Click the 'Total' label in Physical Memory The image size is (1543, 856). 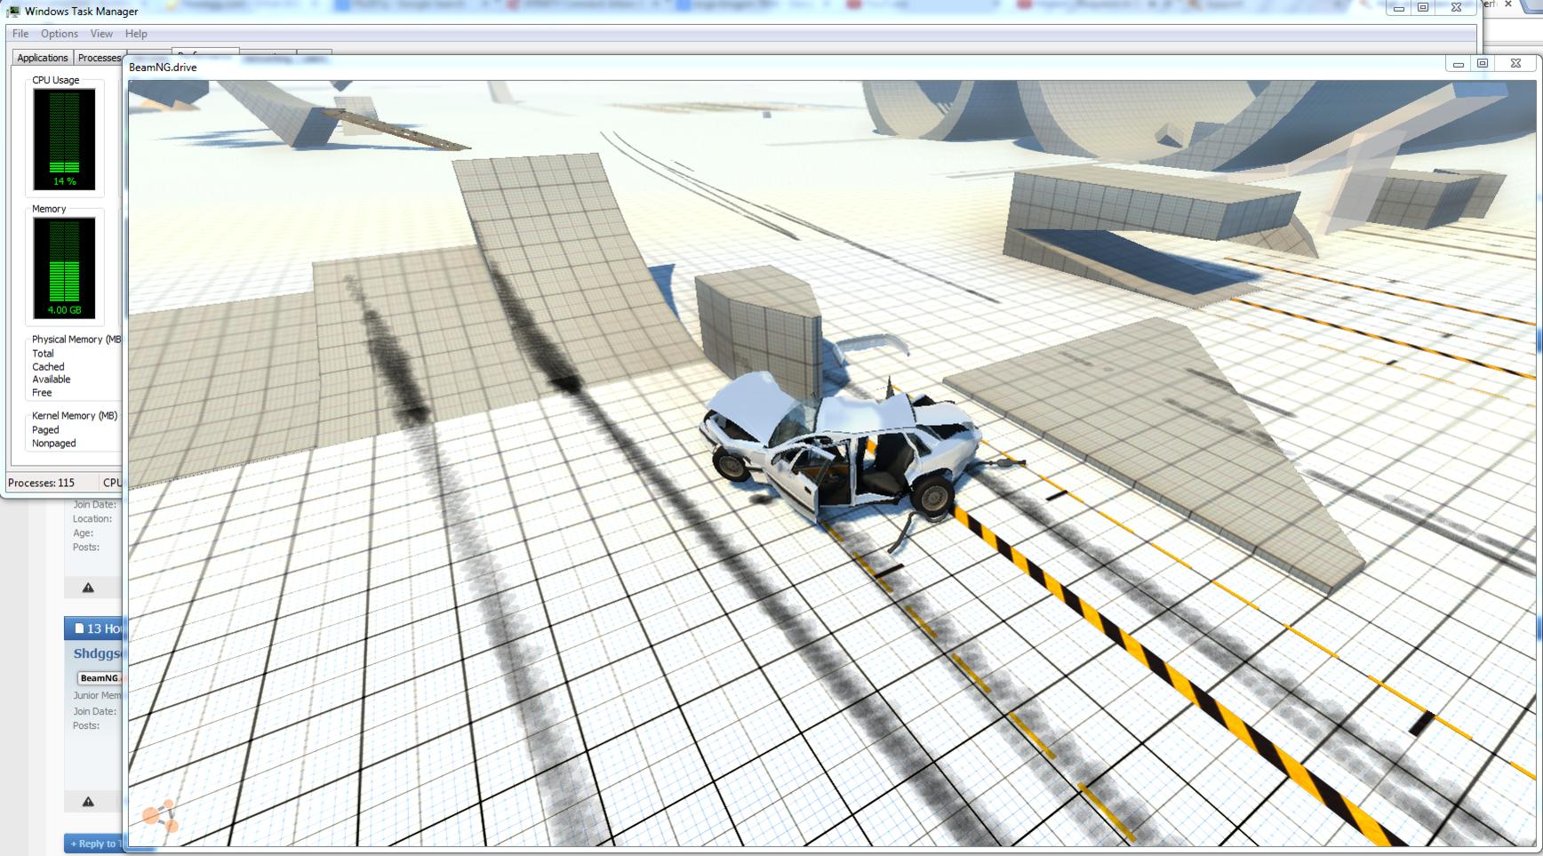[44, 354]
